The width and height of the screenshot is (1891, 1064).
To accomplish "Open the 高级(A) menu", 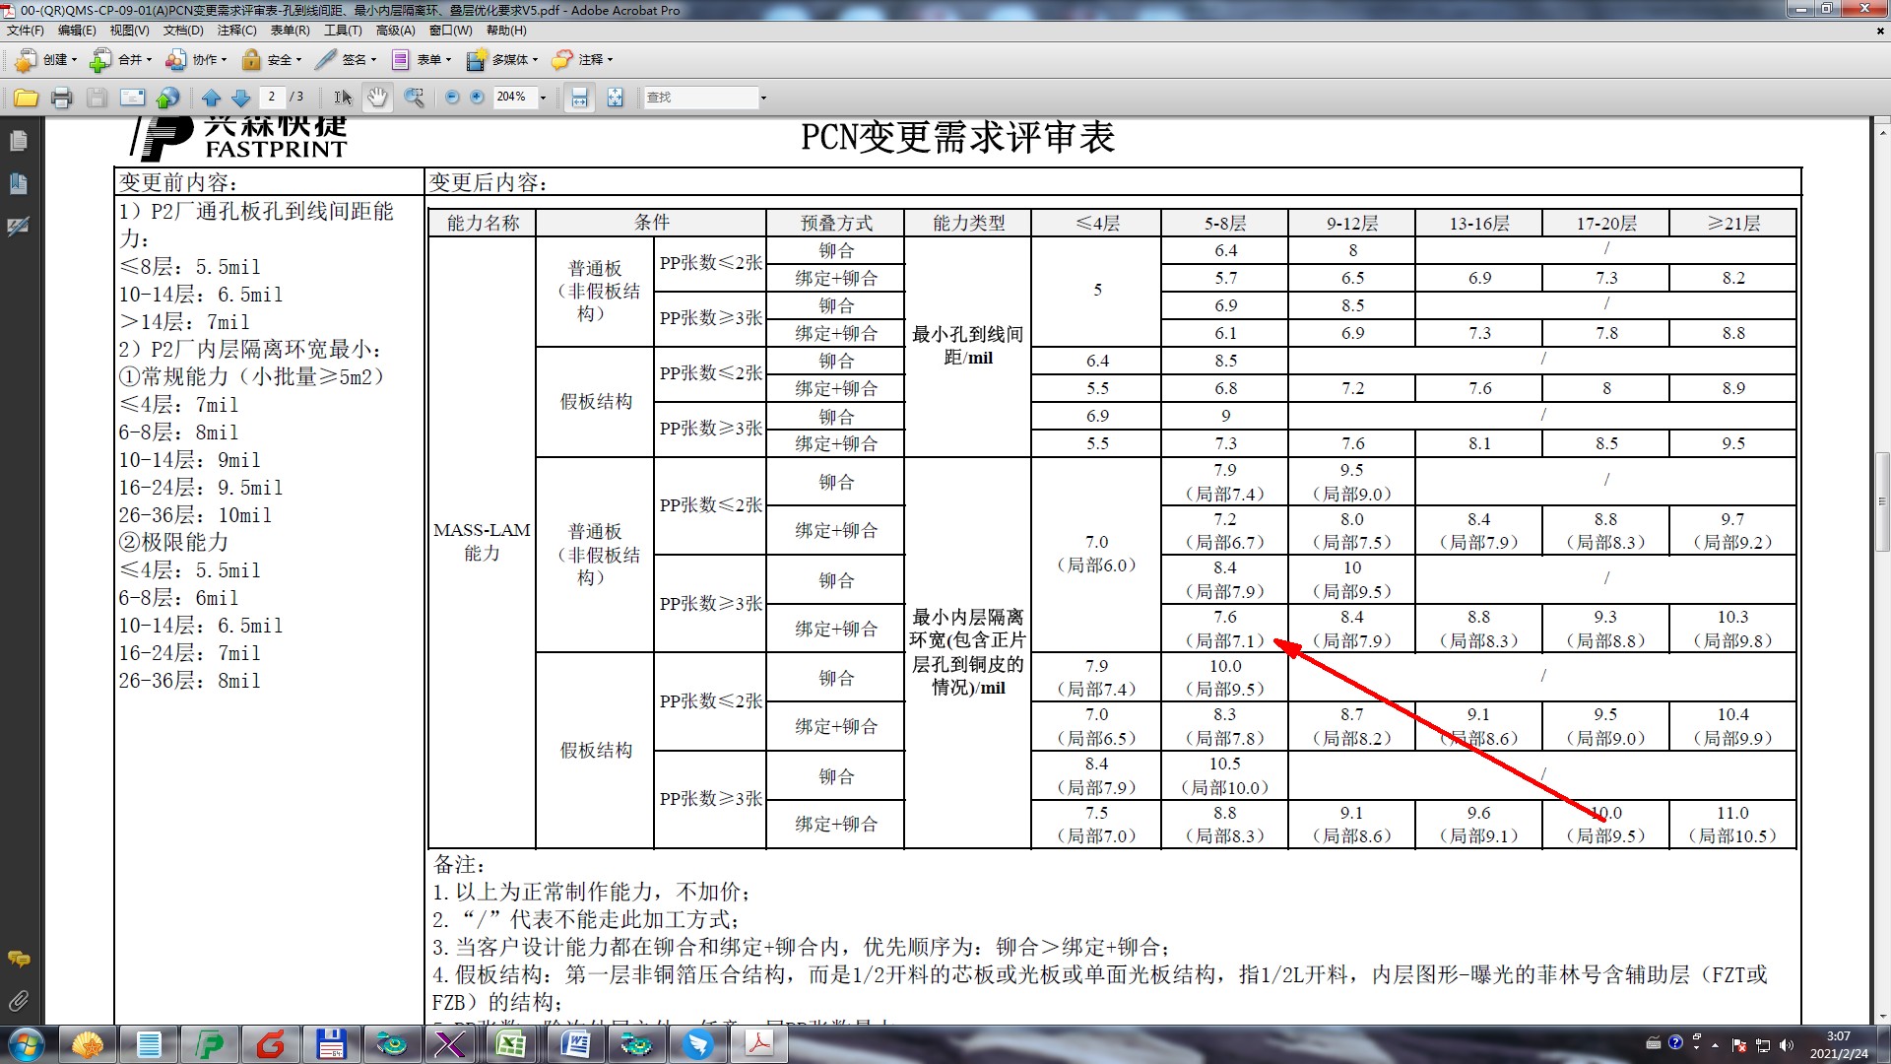I will click(x=395, y=31).
